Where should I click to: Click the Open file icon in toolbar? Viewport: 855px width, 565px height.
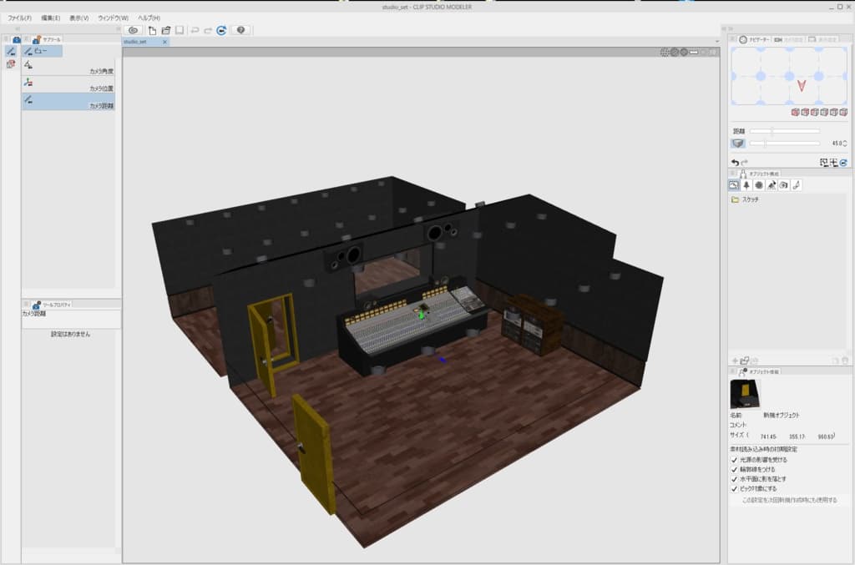[166, 30]
